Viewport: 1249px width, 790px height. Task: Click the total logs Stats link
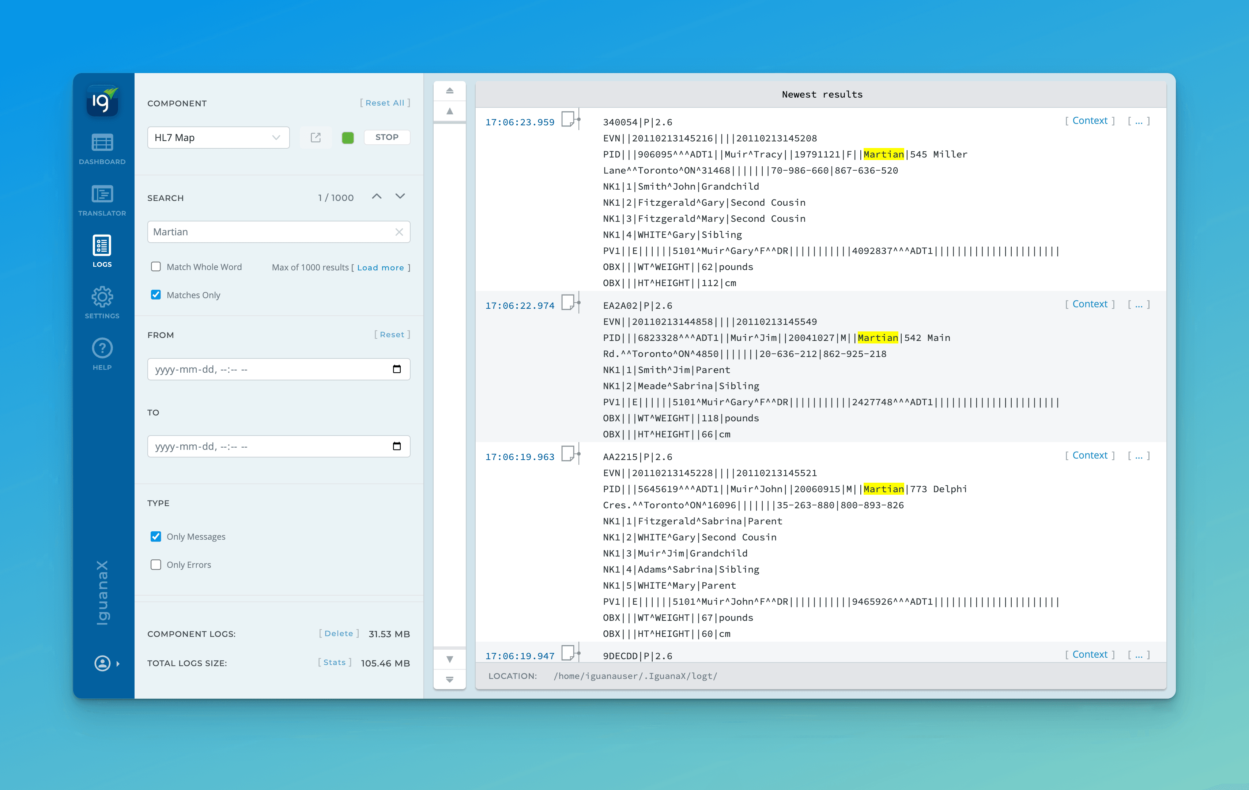(335, 662)
